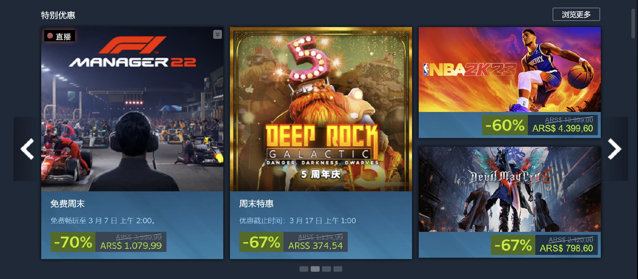Click the live broadcast 直播 badge

59,36
